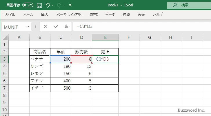Screen dimensions: 211x116
Task: Select column C header
Action: [61, 37]
